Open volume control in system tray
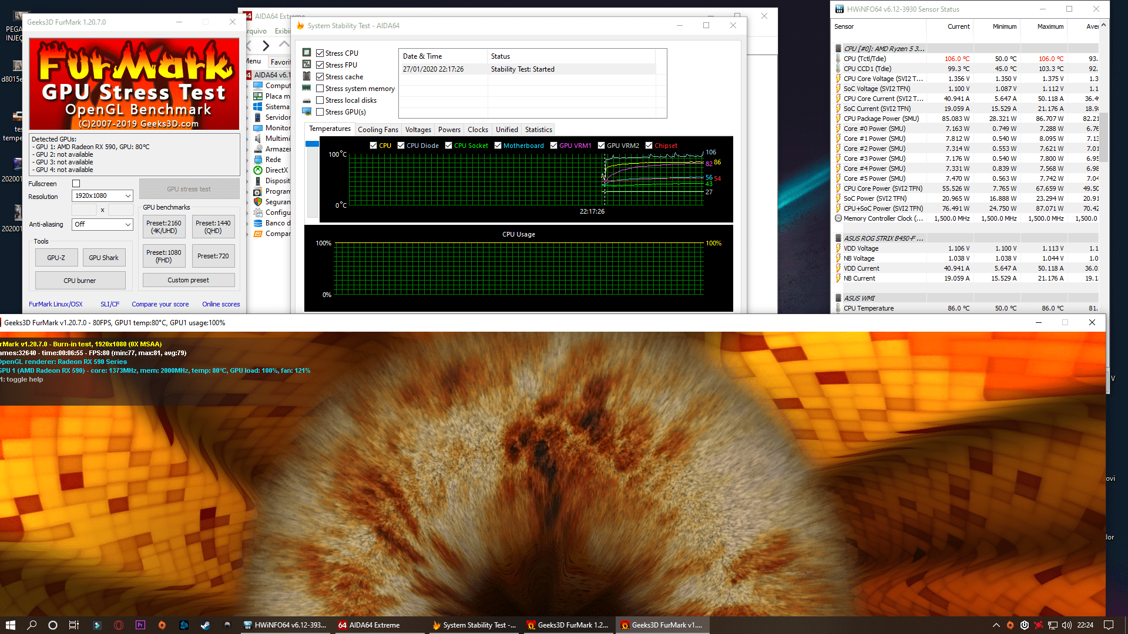 [1067, 625]
